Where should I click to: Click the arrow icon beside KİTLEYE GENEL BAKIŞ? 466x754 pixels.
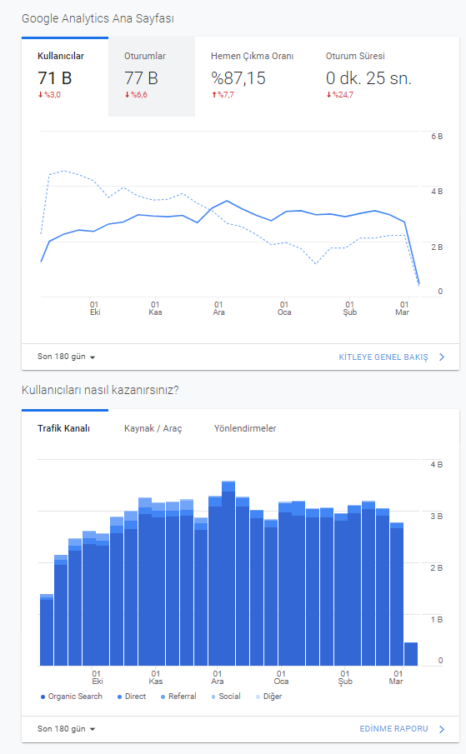(442, 357)
